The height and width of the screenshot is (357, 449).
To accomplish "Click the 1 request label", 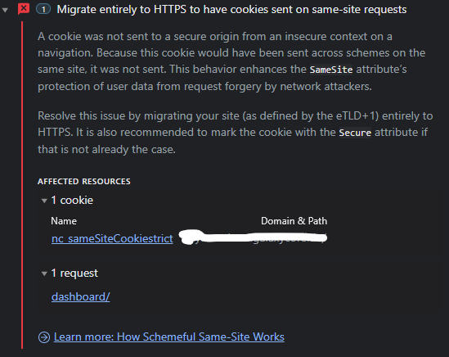I will 74,273.
